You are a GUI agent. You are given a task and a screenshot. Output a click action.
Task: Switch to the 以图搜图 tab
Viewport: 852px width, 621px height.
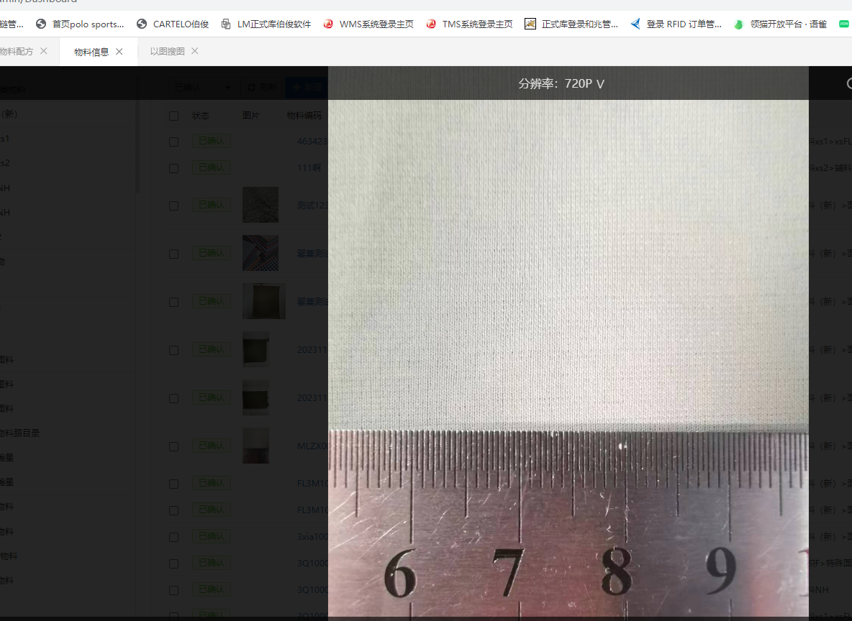click(x=168, y=52)
